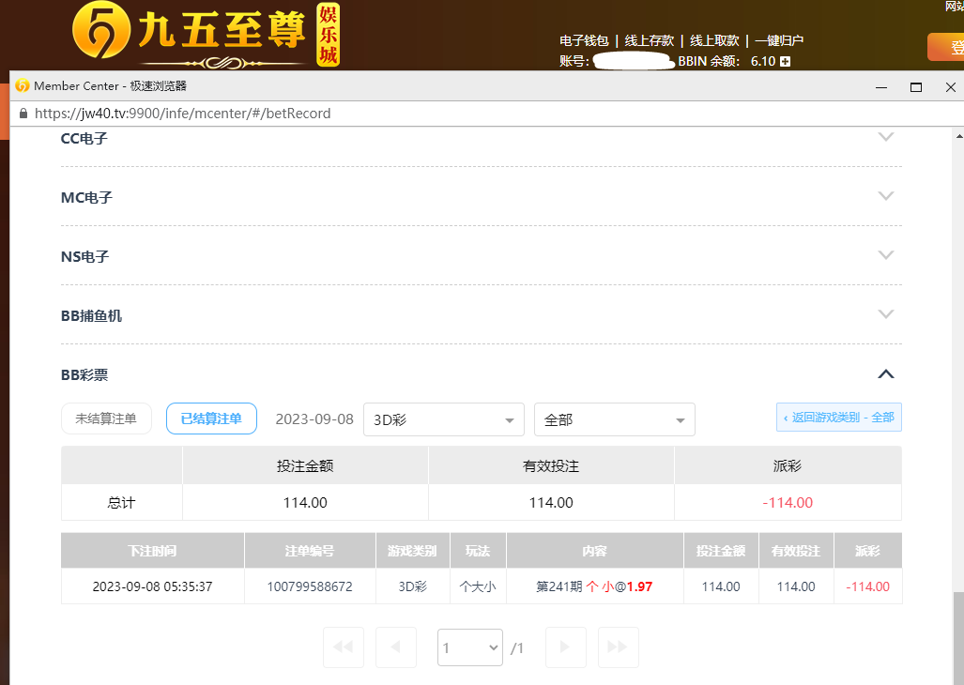Open 线上存款 deposit link
The width and height of the screenshot is (964, 685).
point(650,40)
